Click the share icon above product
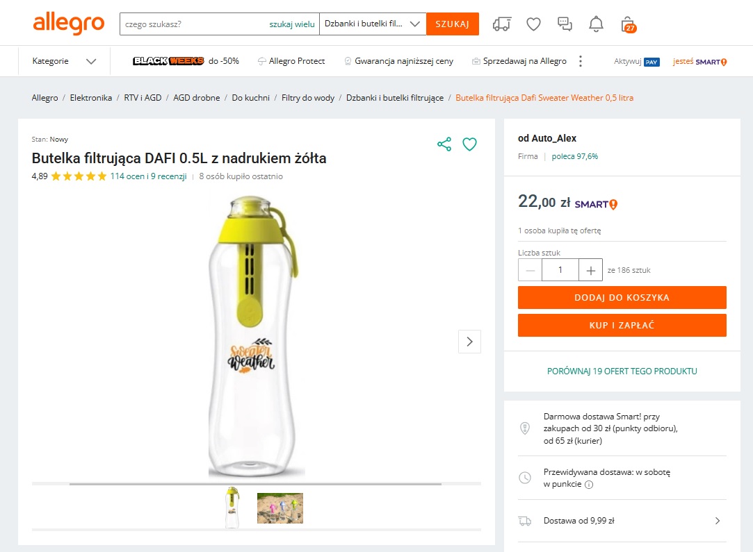This screenshot has width=753, height=552. click(444, 144)
